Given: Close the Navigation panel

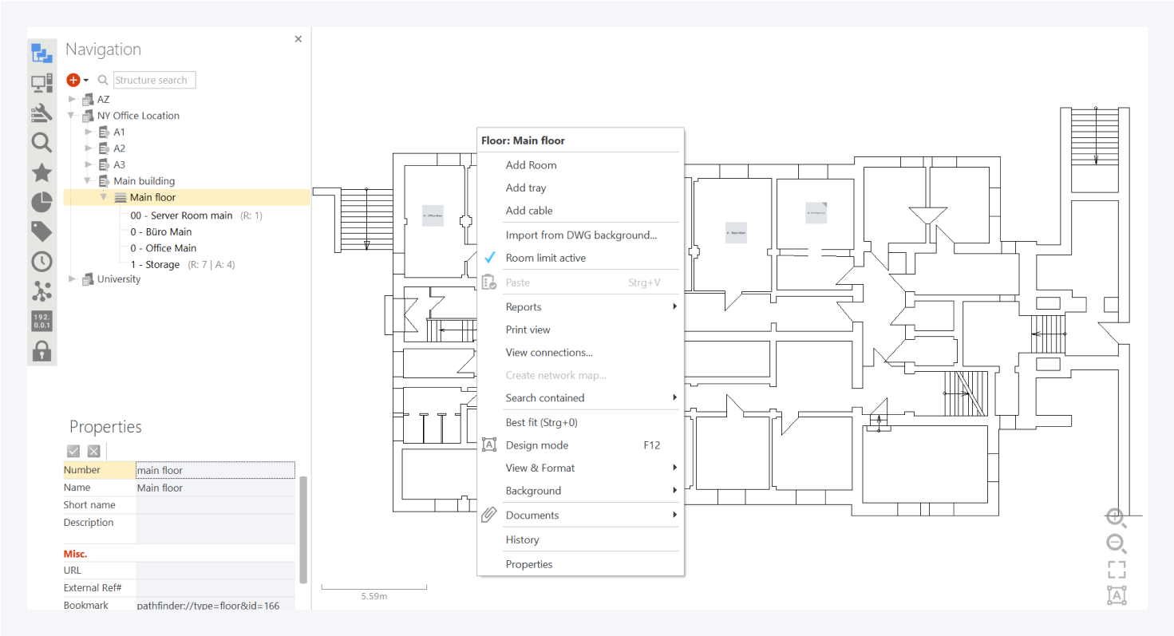Looking at the screenshot, I should click(298, 38).
